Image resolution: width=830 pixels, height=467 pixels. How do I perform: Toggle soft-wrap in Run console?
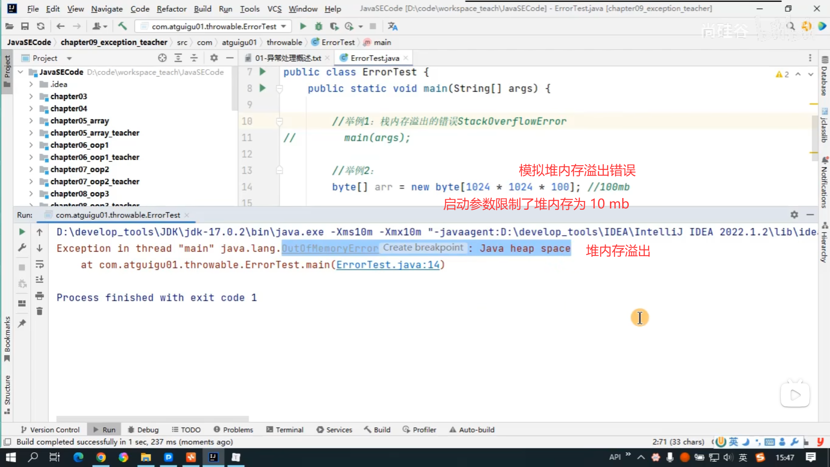click(39, 264)
